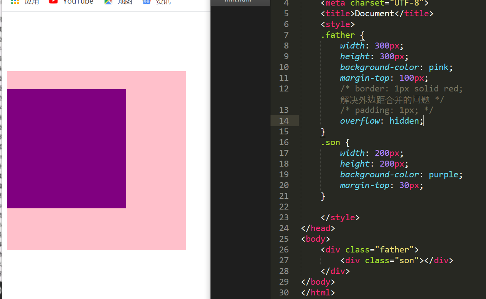Click 'background-color: pink;' declaration
This screenshot has width=486, height=299.
pos(396,67)
